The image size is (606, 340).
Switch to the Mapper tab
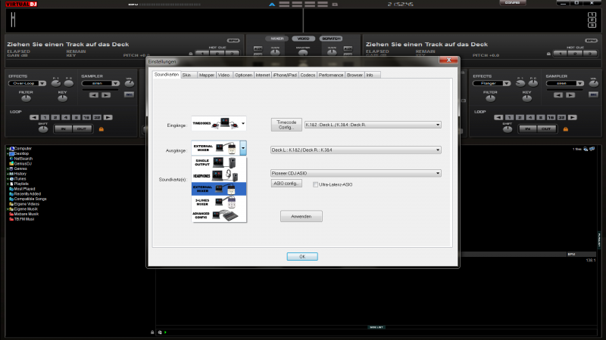206,75
